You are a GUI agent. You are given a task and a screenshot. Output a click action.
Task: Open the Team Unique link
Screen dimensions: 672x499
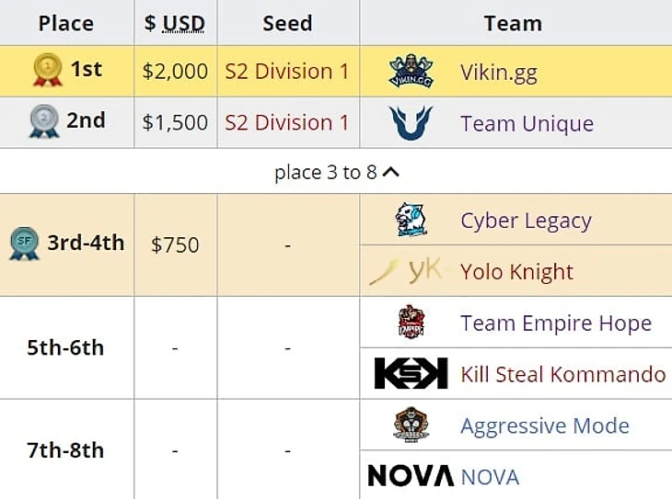click(527, 124)
